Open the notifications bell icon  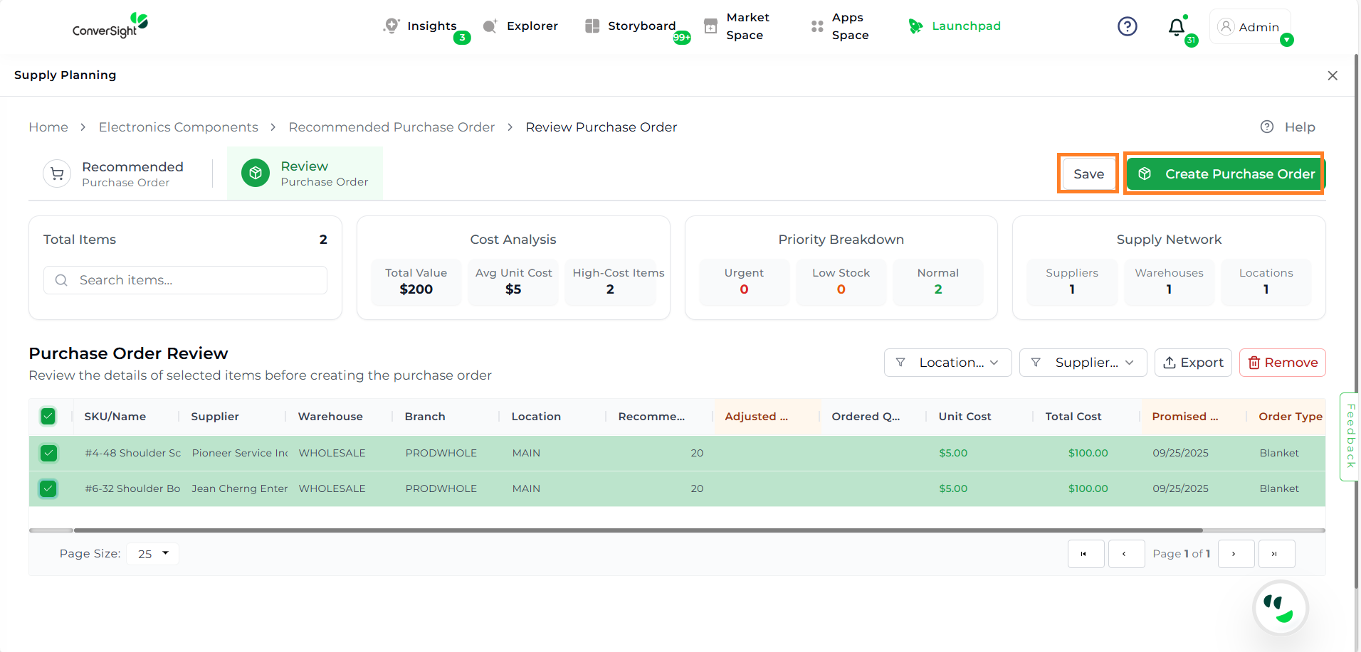pyautogui.click(x=1177, y=27)
